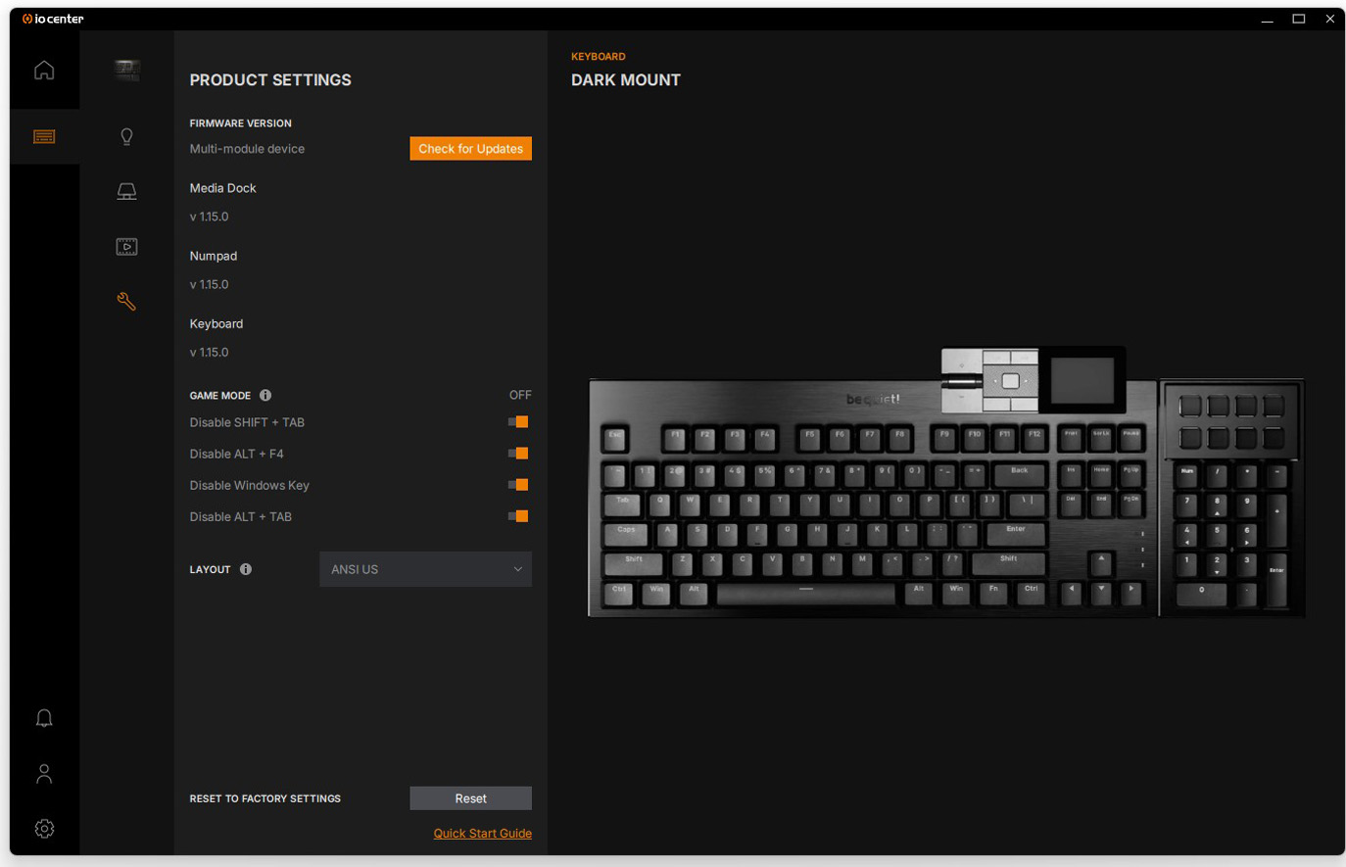
Task: Select the wrench product settings icon
Action: 126,301
